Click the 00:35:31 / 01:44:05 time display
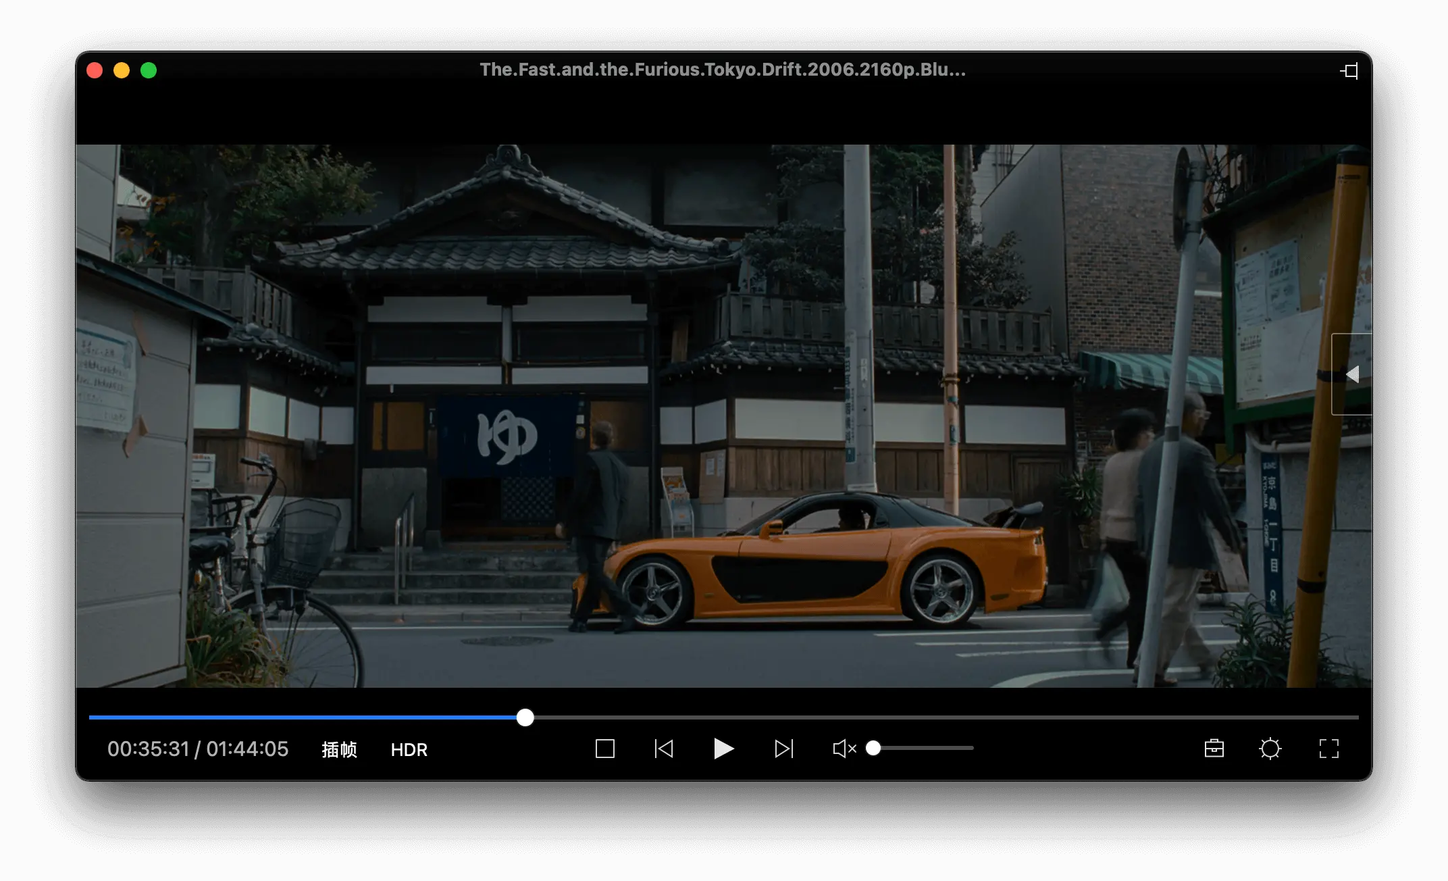The width and height of the screenshot is (1448, 881). click(x=198, y=749)
